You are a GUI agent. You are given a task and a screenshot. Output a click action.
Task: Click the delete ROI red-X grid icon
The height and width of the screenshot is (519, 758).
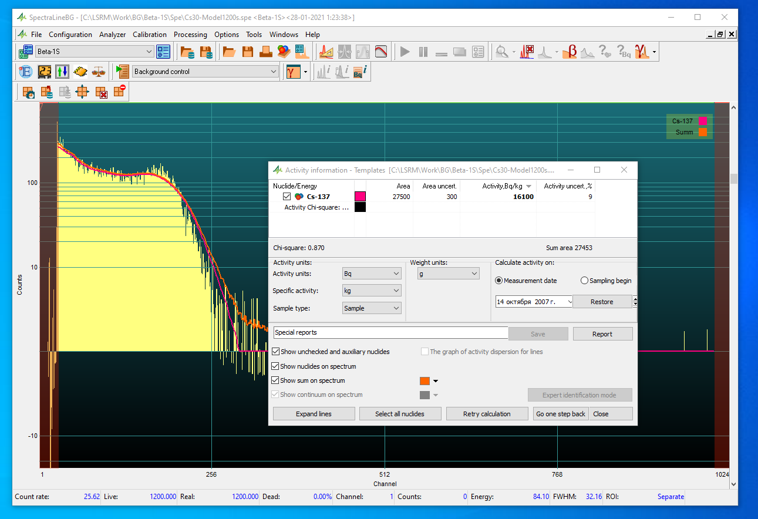(x=102, y=92)
